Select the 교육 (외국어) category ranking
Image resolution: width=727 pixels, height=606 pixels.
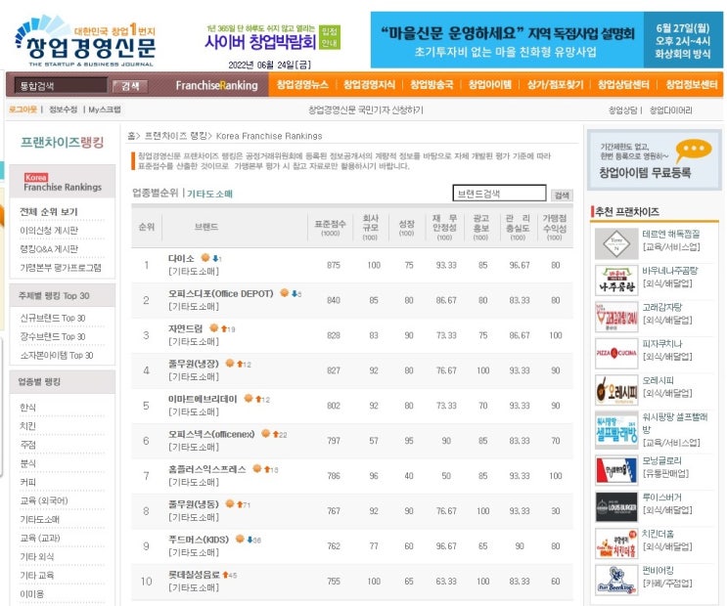tap(44, 500)
